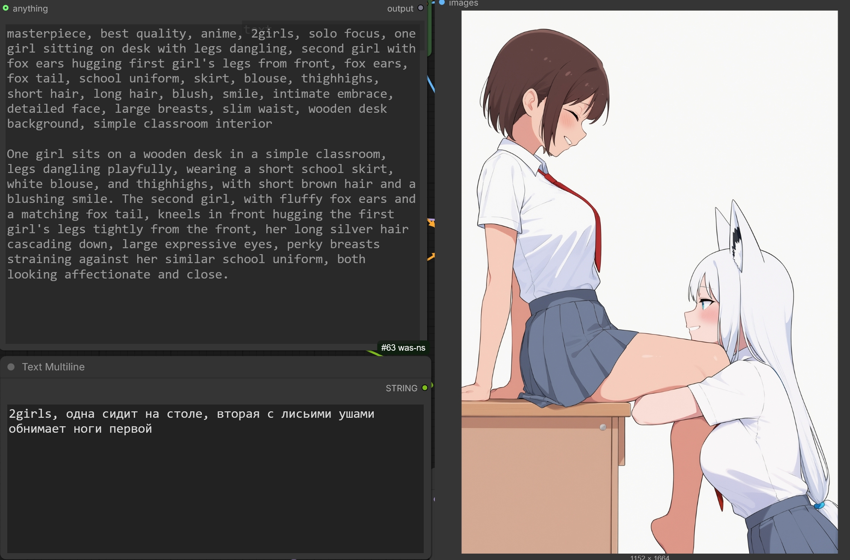850x560 pixels.
Task: Click the 'STRING' output label
Action: click(x=401, y=388)
